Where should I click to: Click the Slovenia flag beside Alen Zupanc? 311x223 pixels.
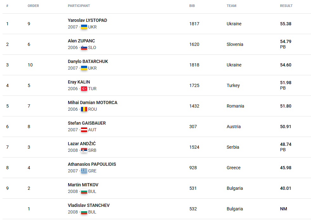(x=84, y=47)
